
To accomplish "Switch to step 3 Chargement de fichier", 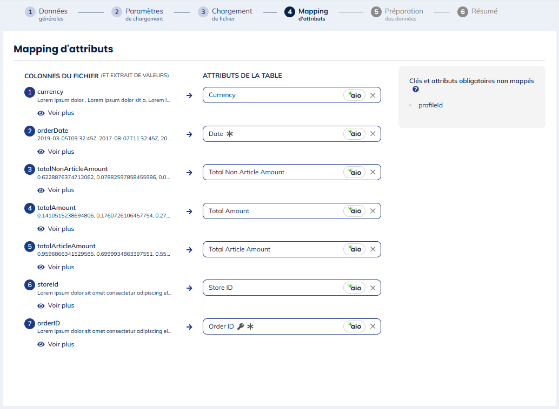I will pyautogui.click(x=225, y=14).
